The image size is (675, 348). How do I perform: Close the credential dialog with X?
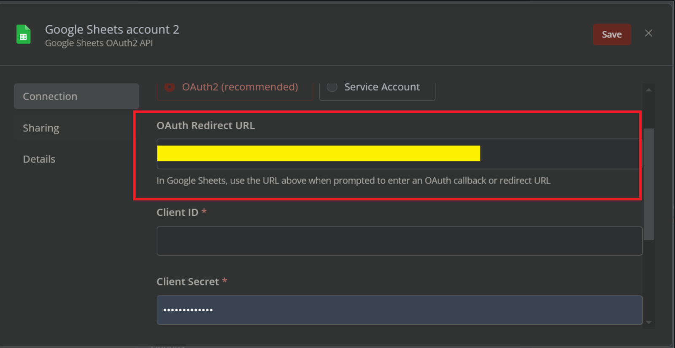pyautogui.click(x=648, y=33)
